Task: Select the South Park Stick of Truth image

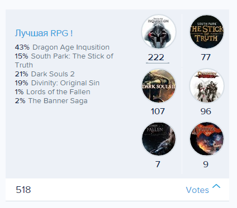Action: [207, 32]
